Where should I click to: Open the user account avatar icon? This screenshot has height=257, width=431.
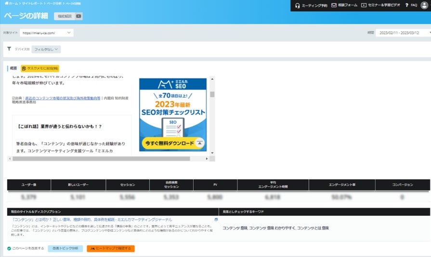point(424,5)
